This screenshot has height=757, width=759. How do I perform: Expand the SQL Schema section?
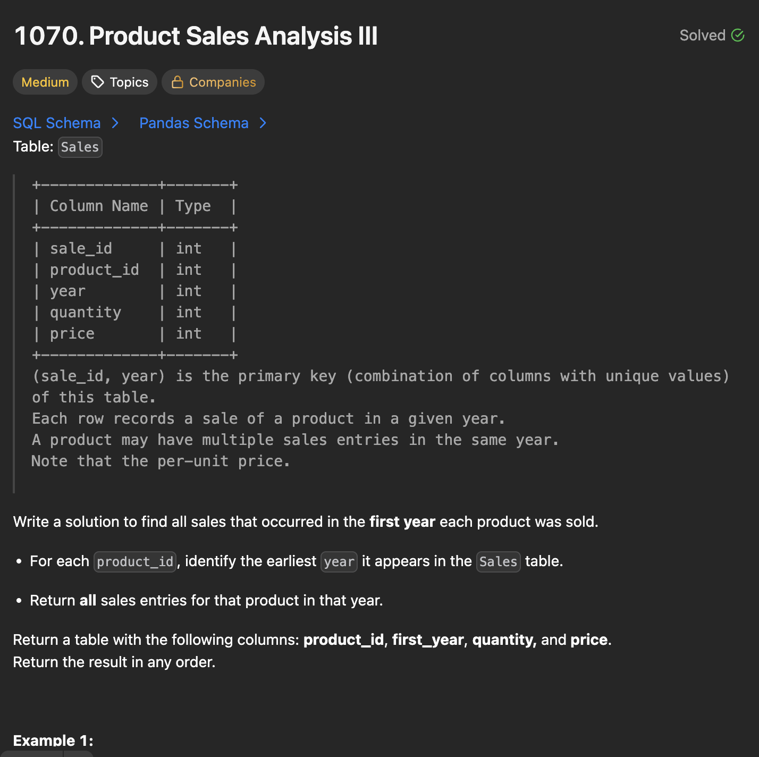pyautogui.click(x=57, y=123)
